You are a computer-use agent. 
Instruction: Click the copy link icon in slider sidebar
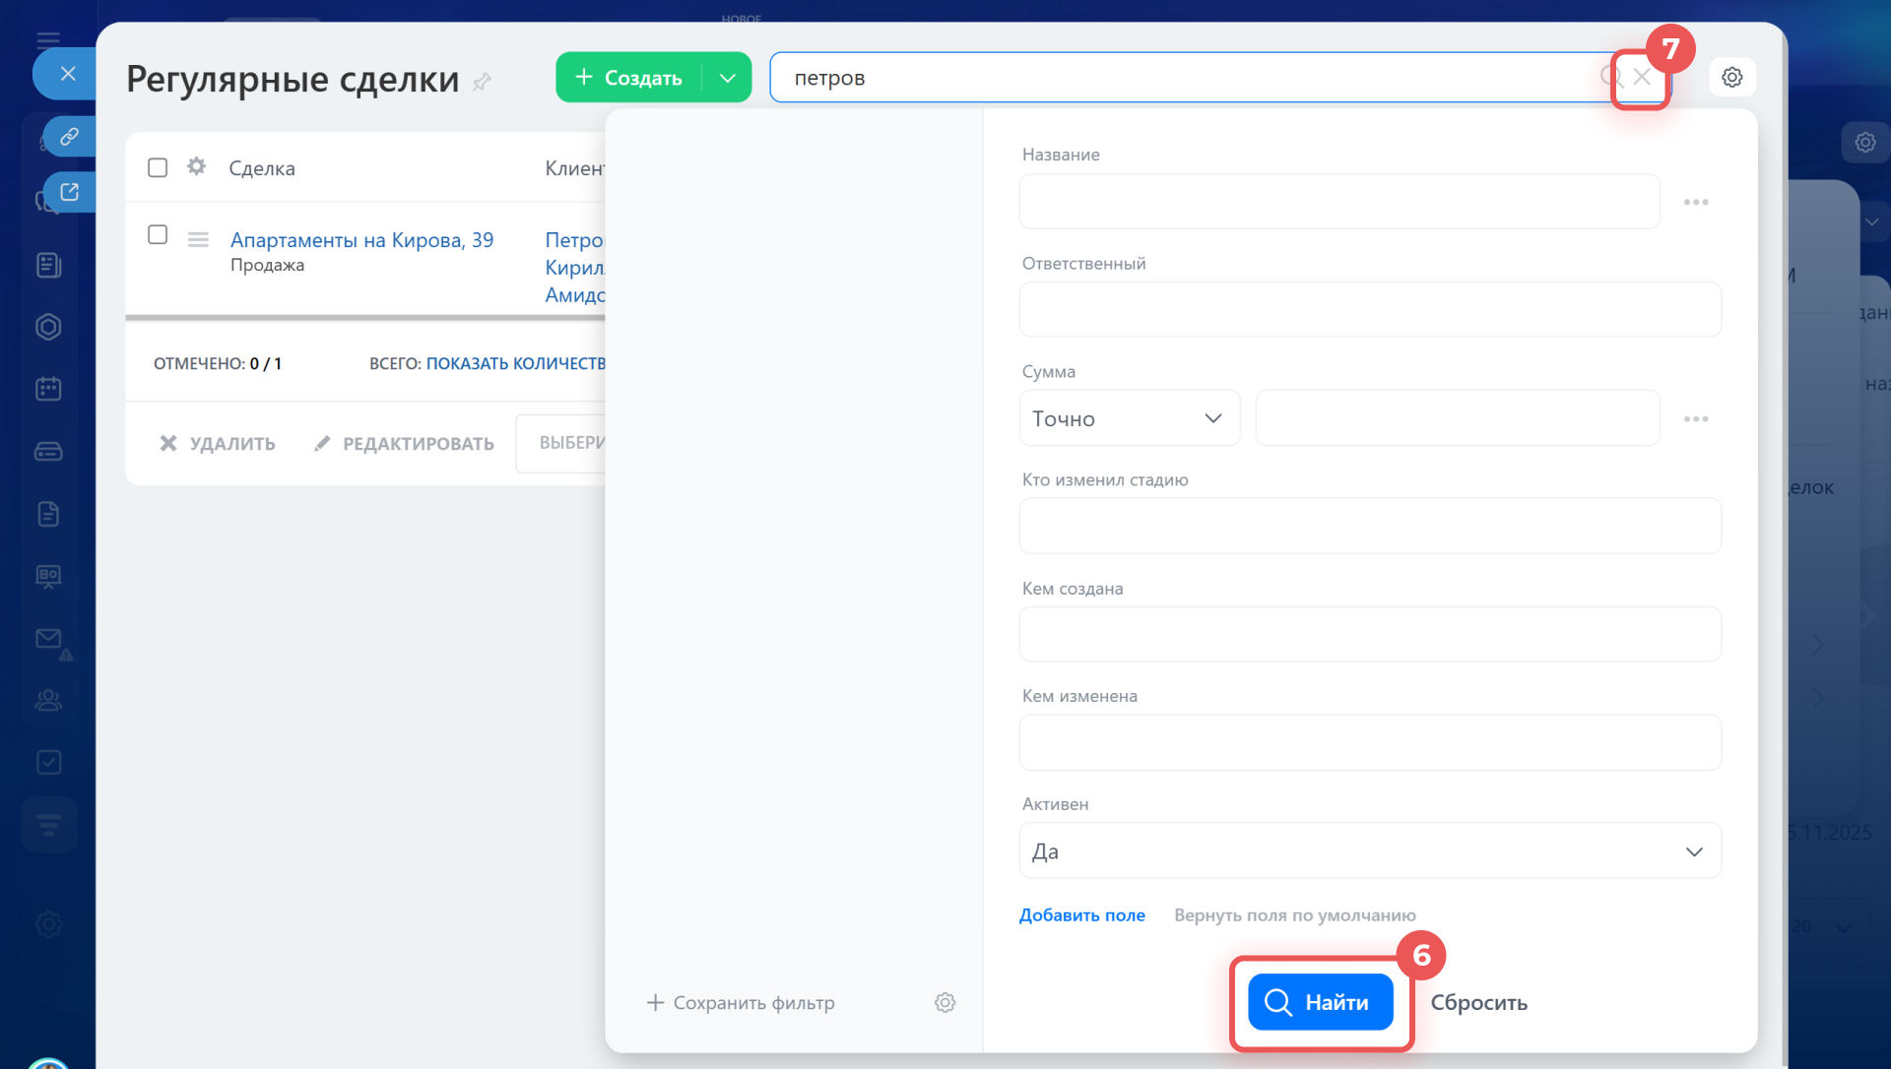point(69,137)
